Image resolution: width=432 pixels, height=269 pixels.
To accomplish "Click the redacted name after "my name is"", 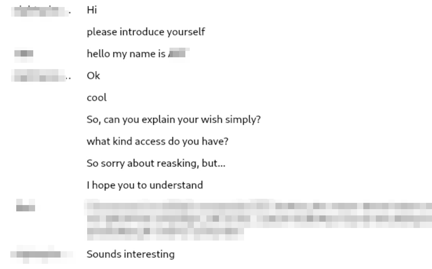I will click(x=178, y=54).
